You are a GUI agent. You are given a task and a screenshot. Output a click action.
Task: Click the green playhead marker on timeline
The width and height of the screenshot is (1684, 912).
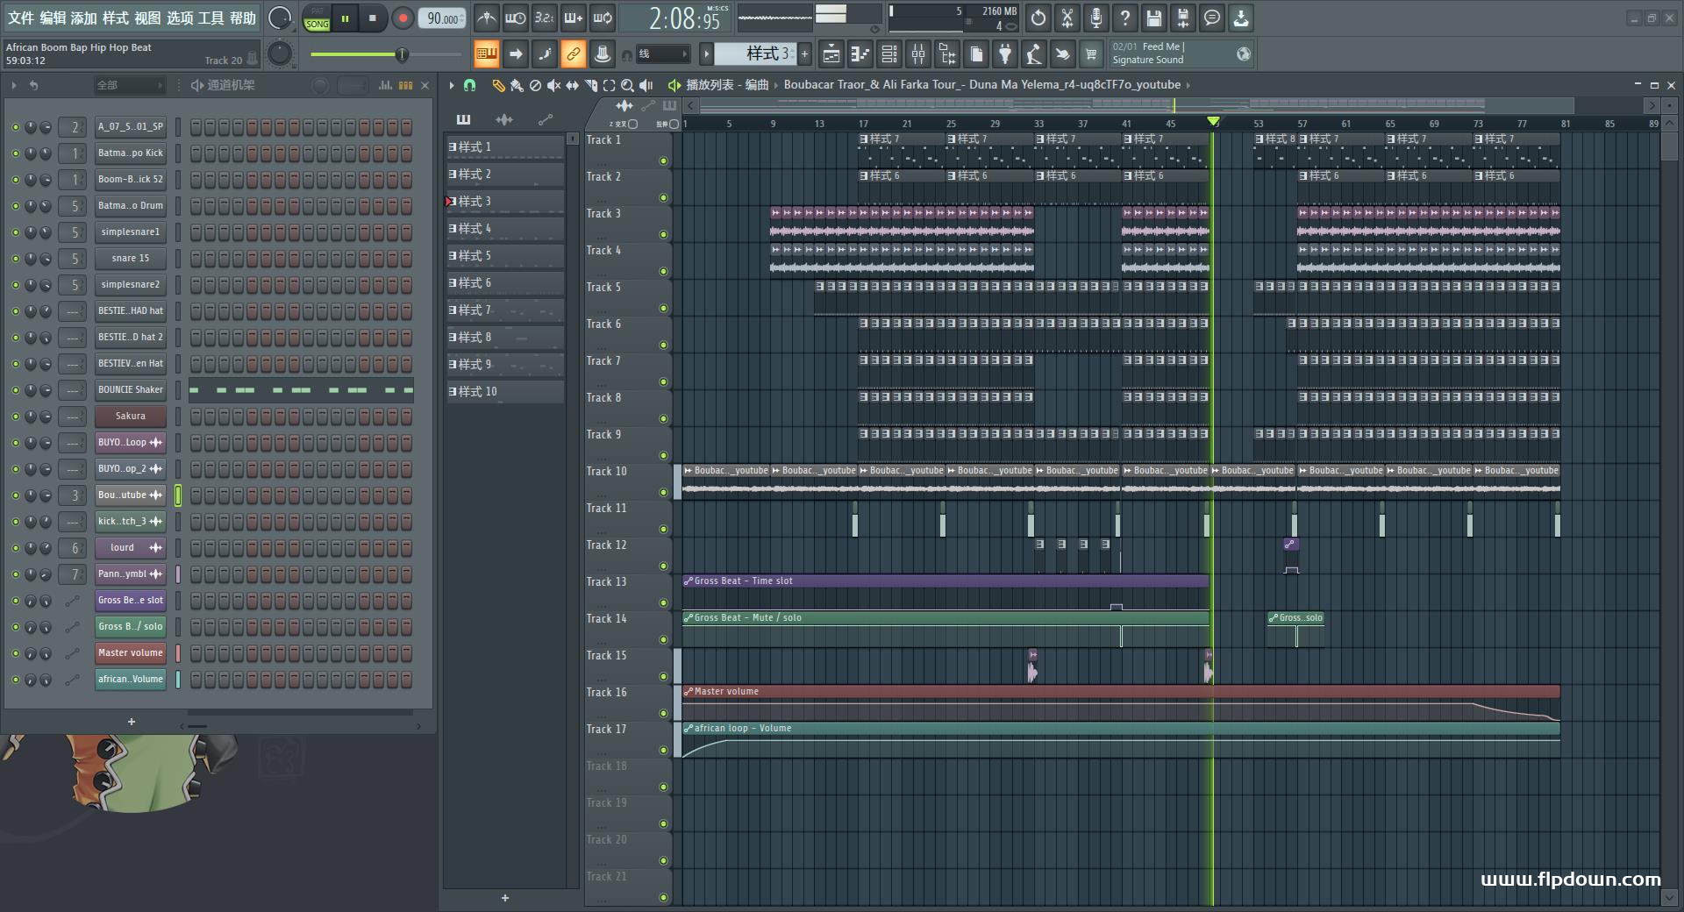click(x=1213, y=122)
